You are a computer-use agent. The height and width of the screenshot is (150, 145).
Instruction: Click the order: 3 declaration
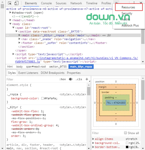click(x=18, y=136)
